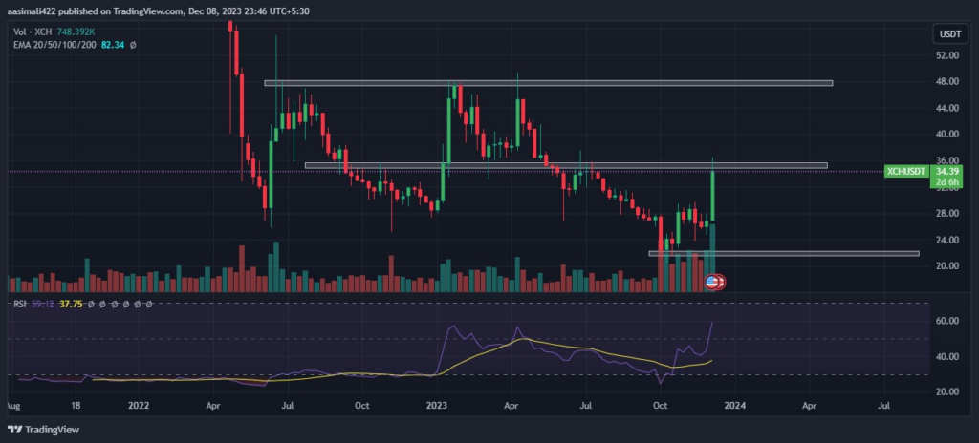979x443 pixels.
Task: Select the upper resistance rectangle near 48.00
Action: tap(548, 83)
